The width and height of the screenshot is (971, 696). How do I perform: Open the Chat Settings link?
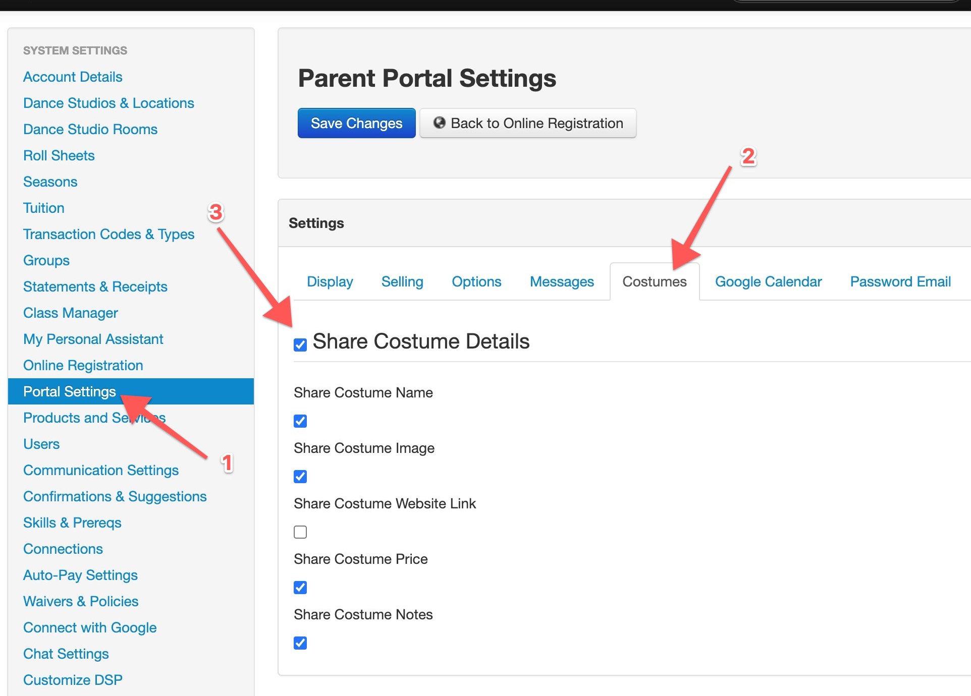66,654
